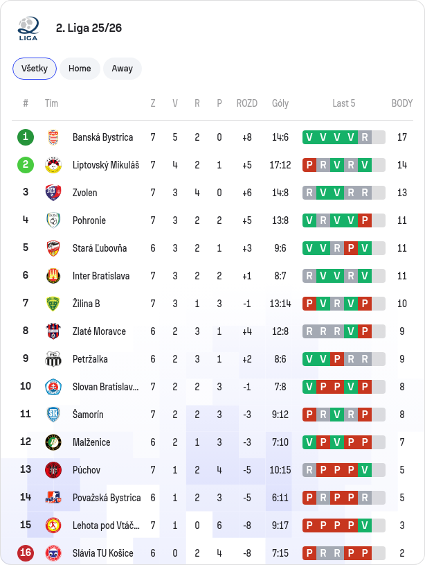Viewport: 425px width, 565px height.
Task: Switch to the Home standings tab
Action: pyautogui.click(x=80, y=69)
